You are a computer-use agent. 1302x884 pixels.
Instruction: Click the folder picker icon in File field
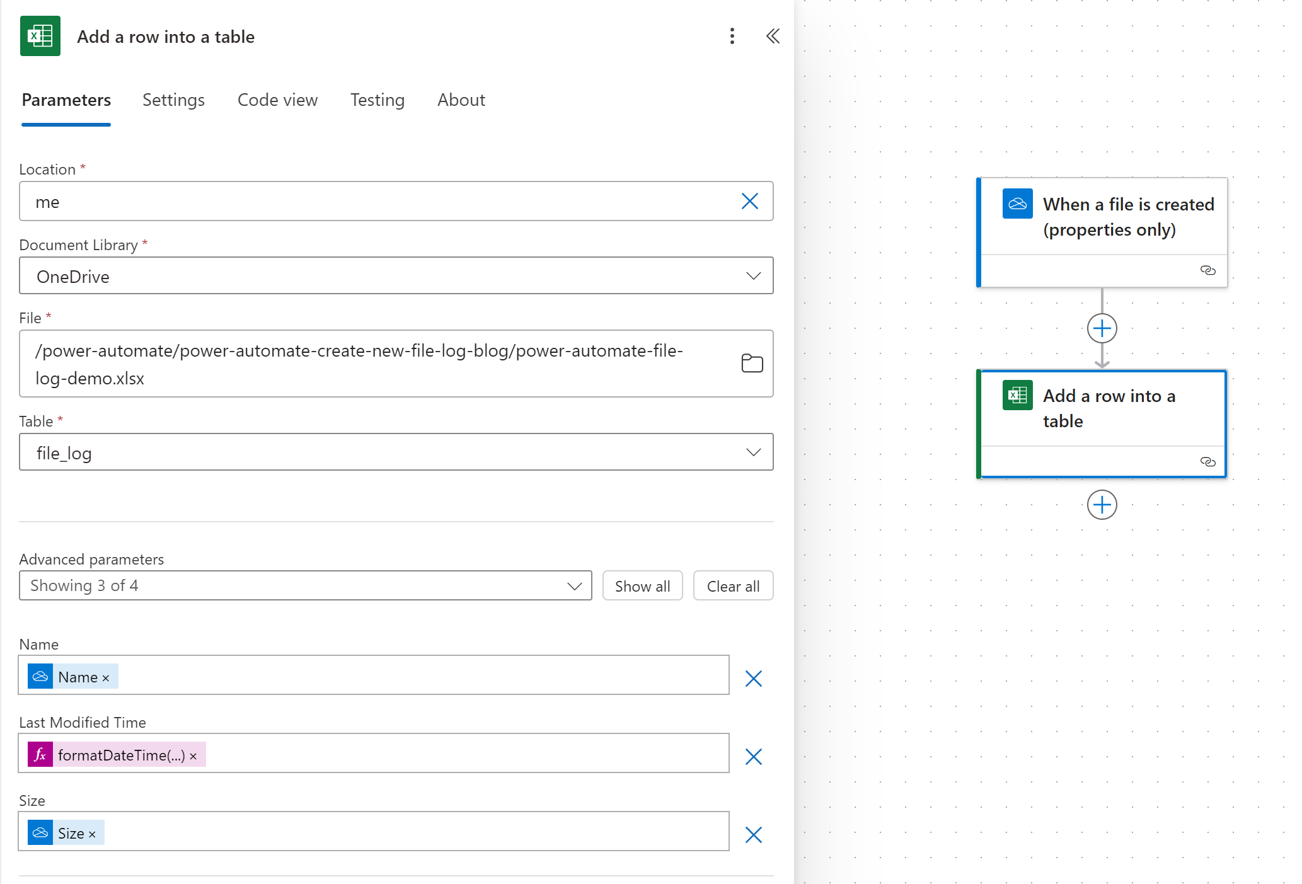[752, 364]
